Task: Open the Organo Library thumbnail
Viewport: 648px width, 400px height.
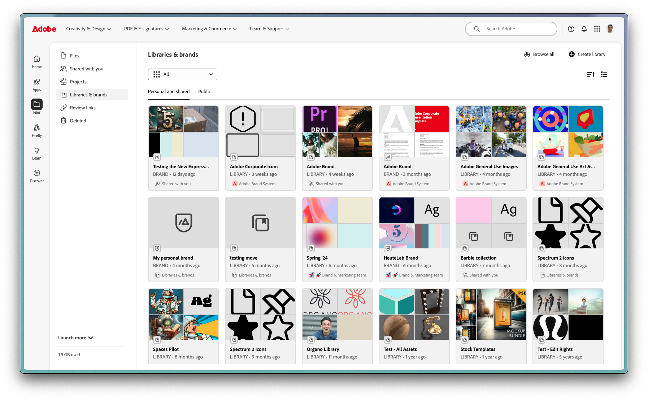Action: coord(337,314)
